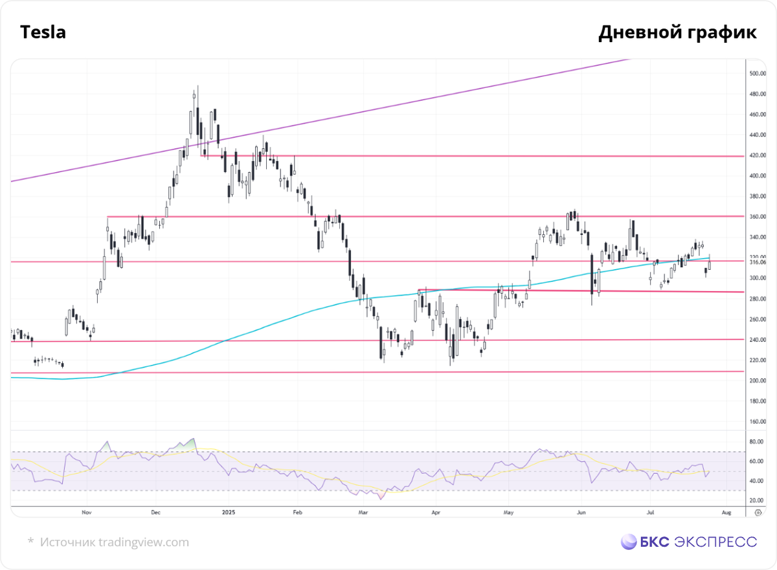Click the 316.06 current price label
The width and height of the screenshot is (777, 570).
pos(758,262)
